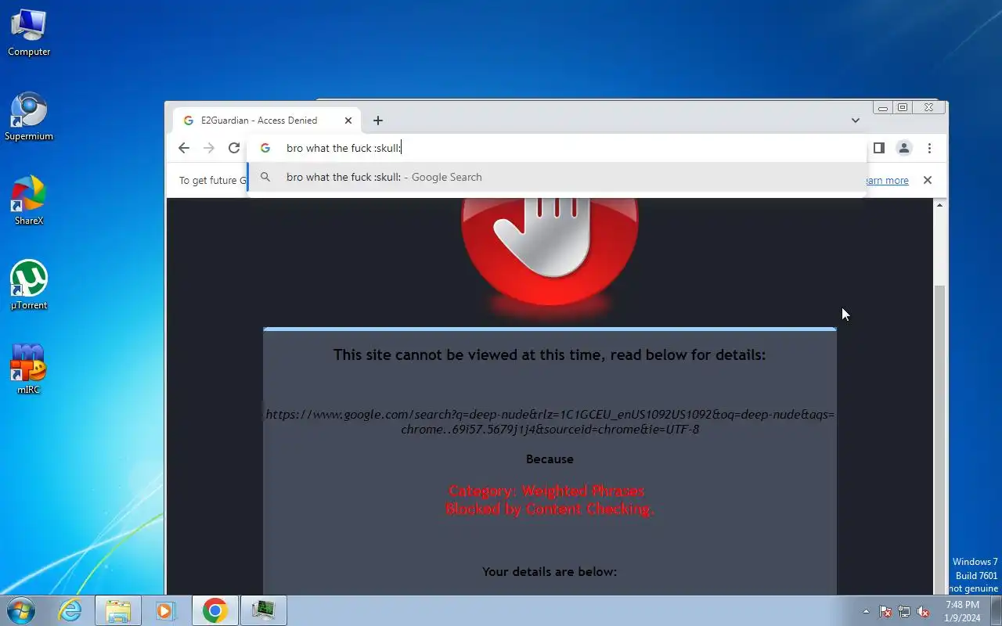
Task: Open the Supermium desktop shortcut
Action: (x=29, y=117)
